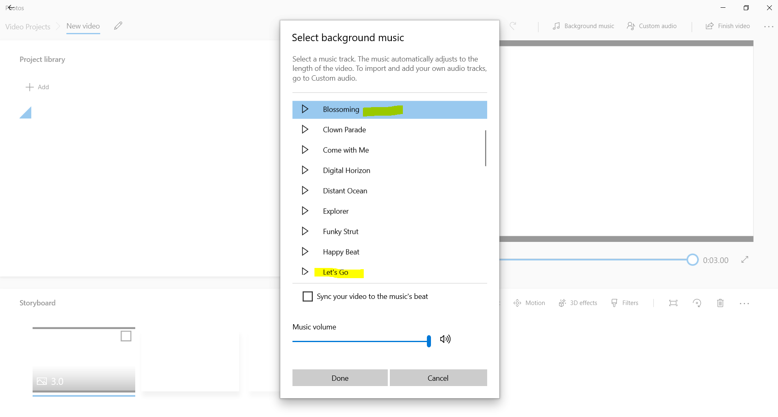Delete clip with trash icon

pos(720,303)
